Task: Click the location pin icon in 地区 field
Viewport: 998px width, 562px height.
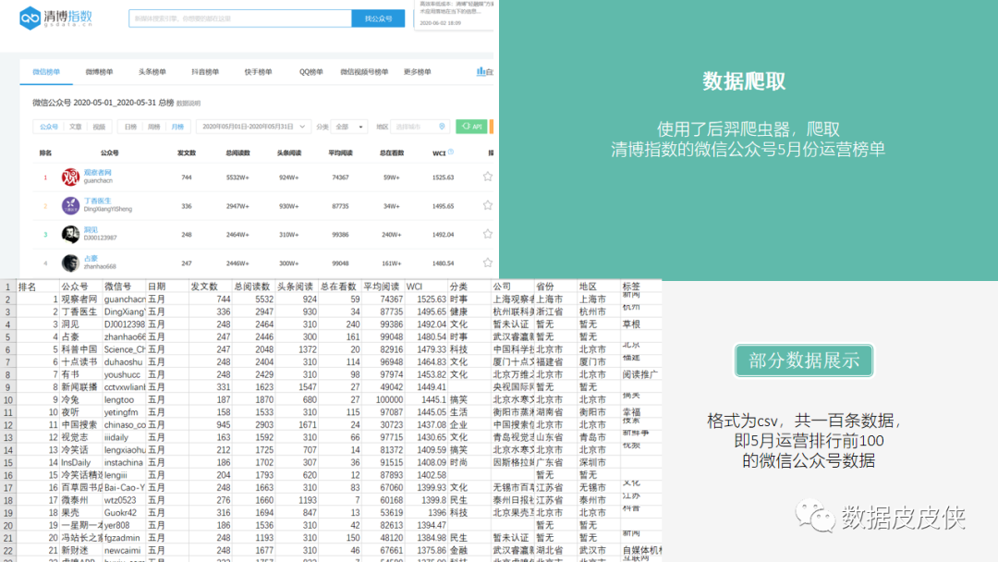Action: pos(442,127)
